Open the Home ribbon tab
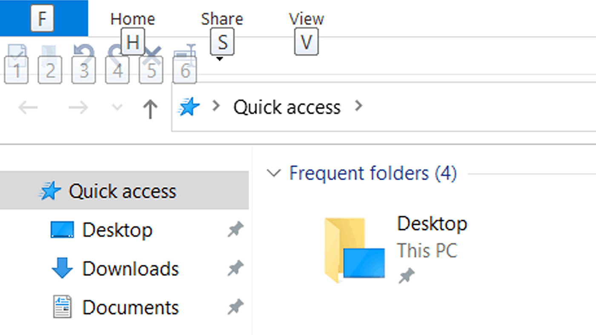This screenshot has width=596, height=335. point(132,19)
